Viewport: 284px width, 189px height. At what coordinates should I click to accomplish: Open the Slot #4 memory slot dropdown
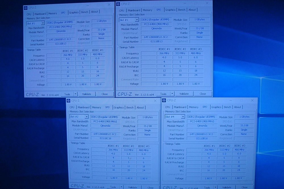[183, 117]
